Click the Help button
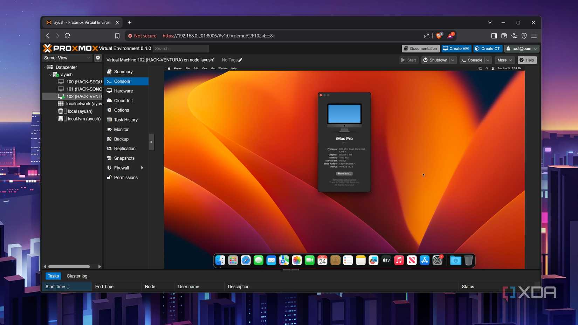Viewport: 578px width, 325px height. pos(527,60)
